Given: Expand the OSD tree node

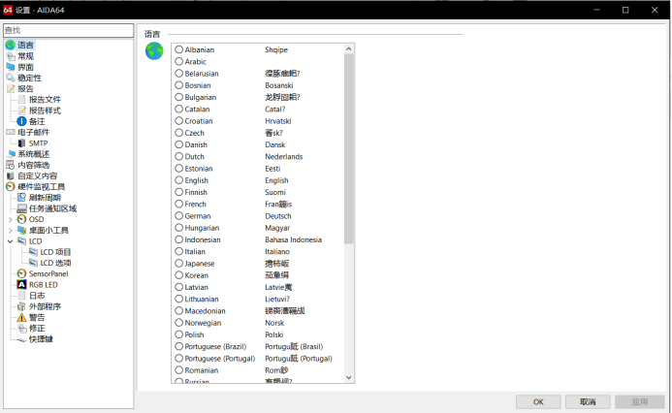Looking at the screenshot, I should tap(11, 219).
